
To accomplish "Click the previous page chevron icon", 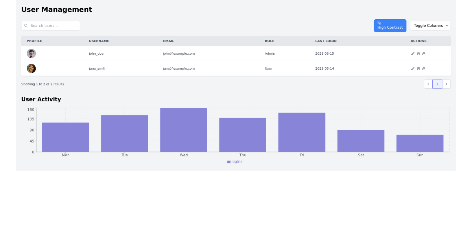I will tap(428, 84).
